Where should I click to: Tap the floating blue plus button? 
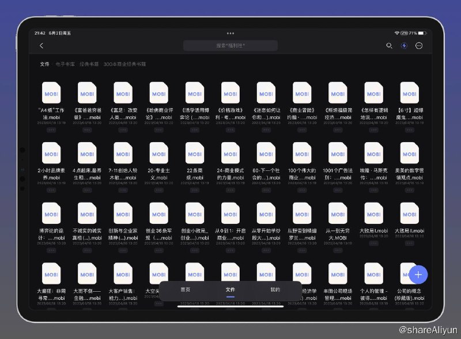[x=418, y=275]
